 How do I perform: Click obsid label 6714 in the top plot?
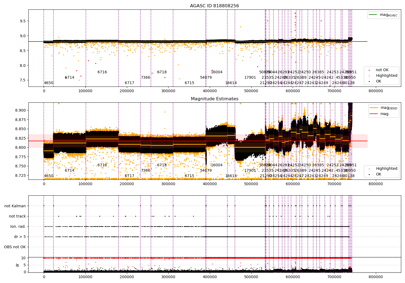[70, 78]
